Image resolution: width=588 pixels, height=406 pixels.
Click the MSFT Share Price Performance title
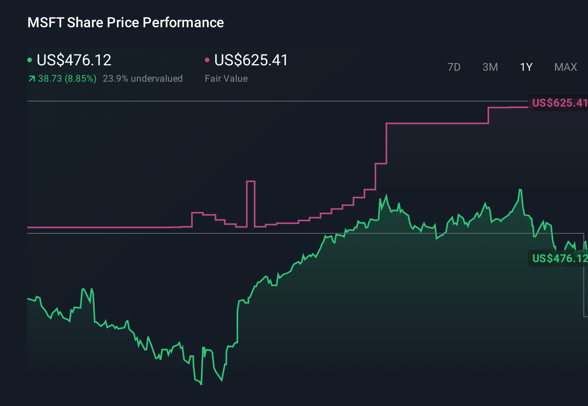tap(125, 23)
